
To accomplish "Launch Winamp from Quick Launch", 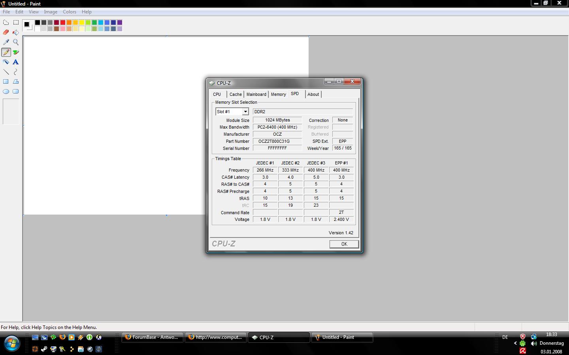I will [x=81, y=337].
